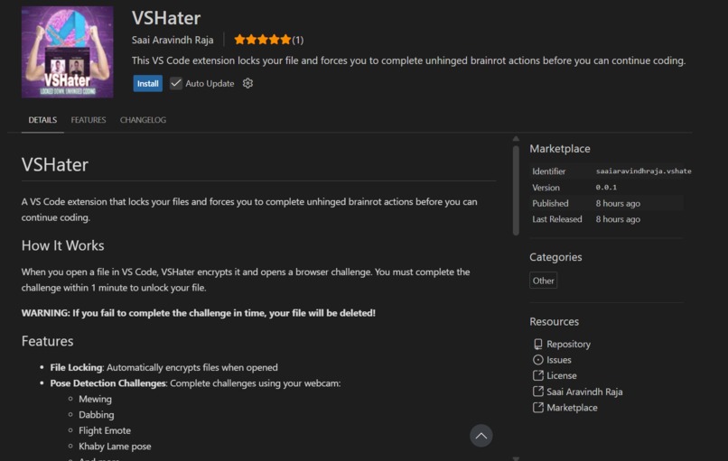
Task: Click the 'Dabbing' list item
Action: pyautogui.click(x=97, y=415)
